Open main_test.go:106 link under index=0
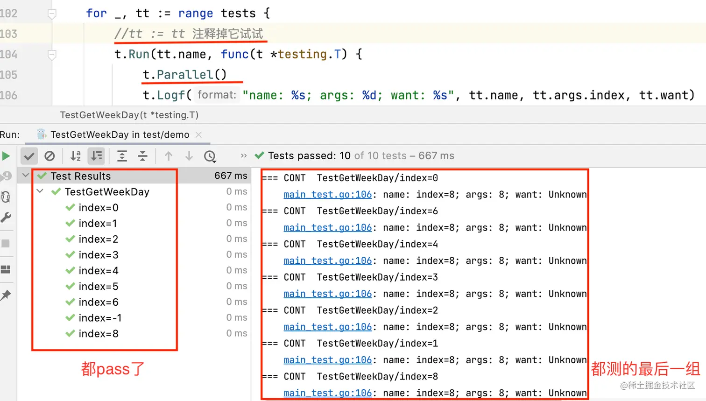This screenshot has width=706, height=401. 328,195
